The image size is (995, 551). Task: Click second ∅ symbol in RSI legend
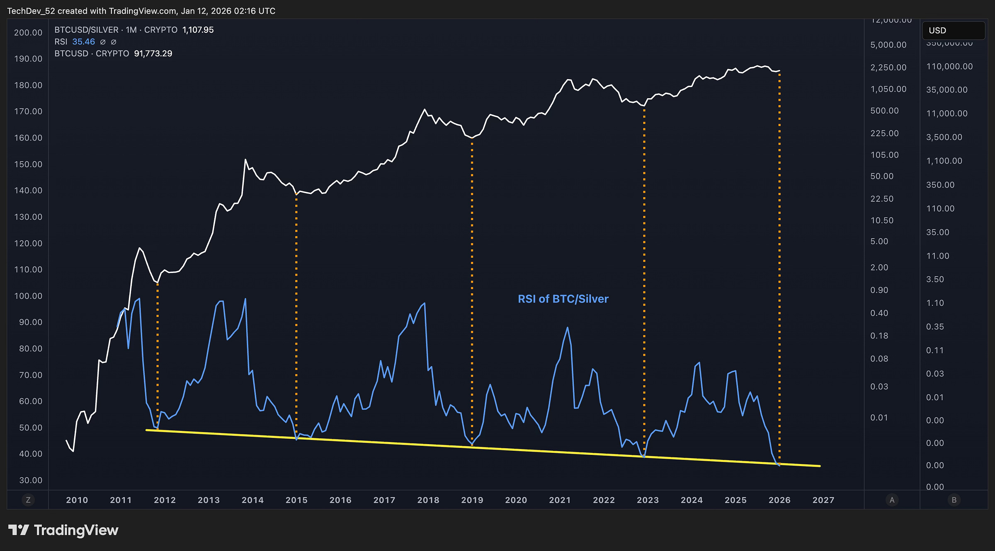pos(114,42)
